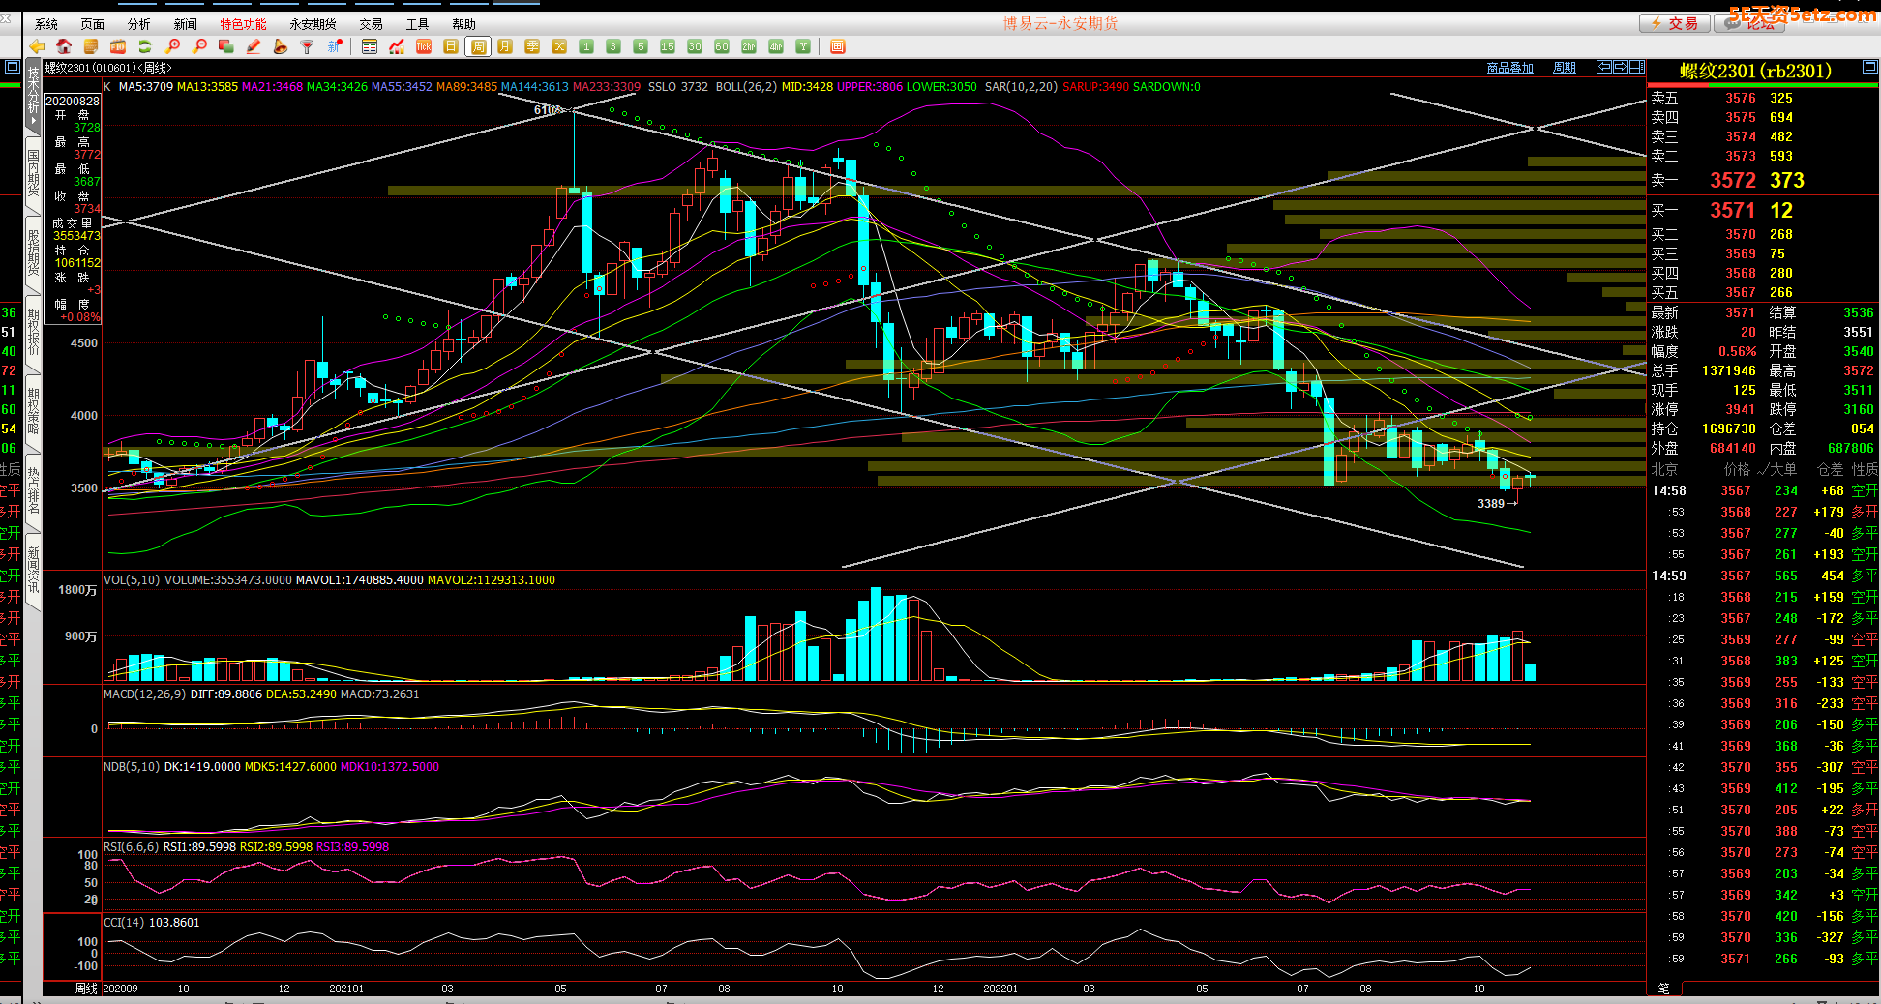Select the 60-minute period button
Screen dimensions: 1881x1004
722,46
